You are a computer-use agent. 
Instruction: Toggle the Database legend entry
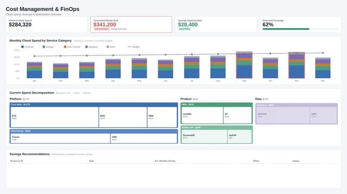click(x=91, y=47)
